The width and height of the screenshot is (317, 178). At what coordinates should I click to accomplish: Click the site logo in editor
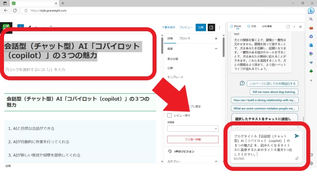click(x=6, y=27)
